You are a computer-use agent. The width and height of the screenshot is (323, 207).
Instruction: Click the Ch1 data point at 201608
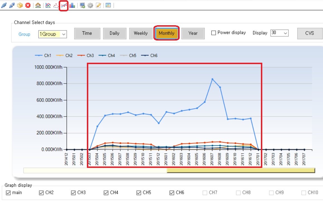coord(220,87)
